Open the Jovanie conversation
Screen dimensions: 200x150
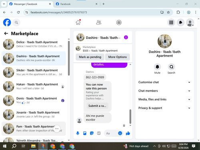34,114
